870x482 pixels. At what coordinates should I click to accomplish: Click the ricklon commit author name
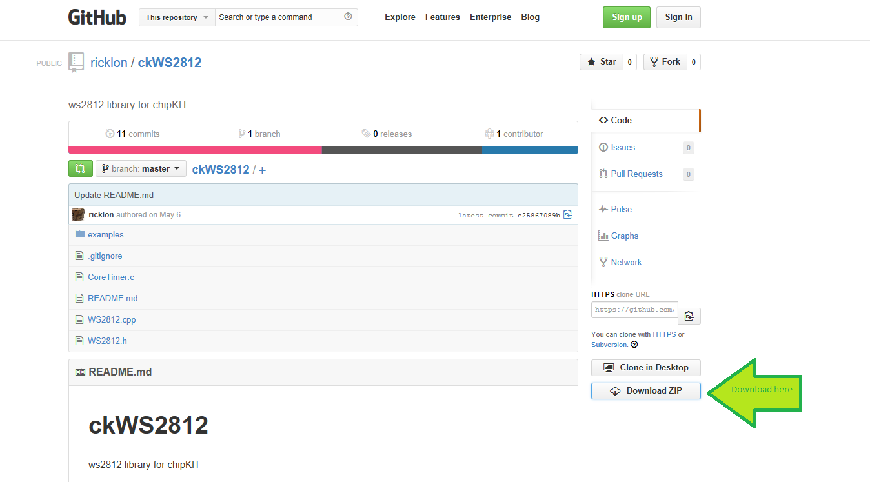[101, 215]
